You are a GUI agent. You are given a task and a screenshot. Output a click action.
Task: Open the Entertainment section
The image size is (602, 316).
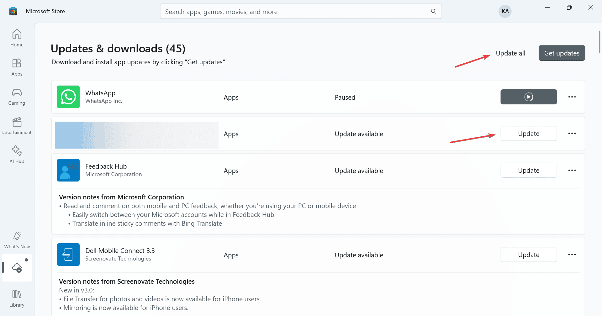click(x=17, y=126)
